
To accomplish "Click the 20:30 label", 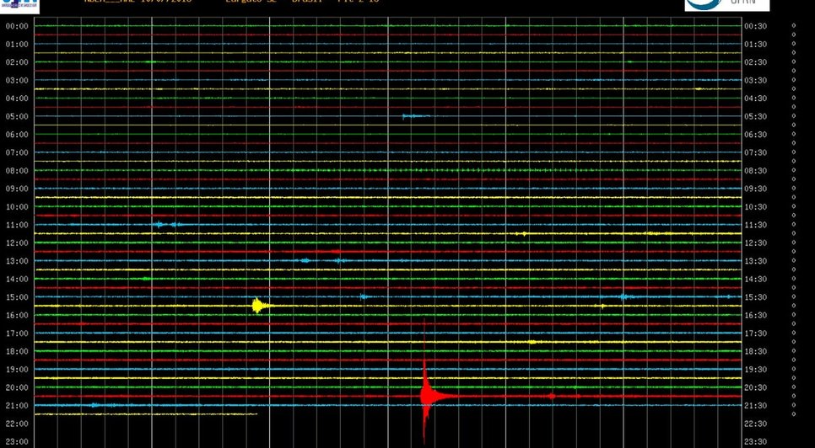I will pos(756,387).
